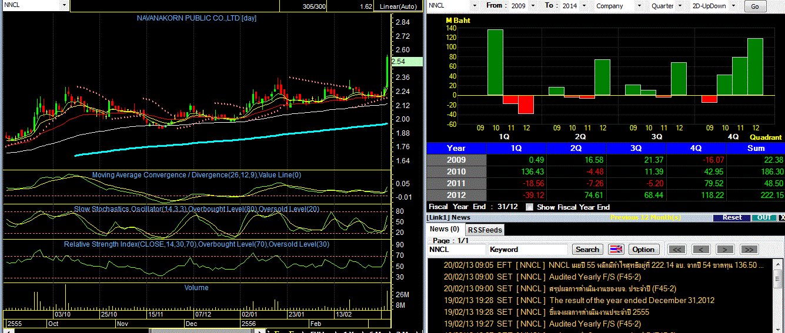785x333 pixels.
Task: Click the Thai/English language flag icon
Action: (616, 250)
